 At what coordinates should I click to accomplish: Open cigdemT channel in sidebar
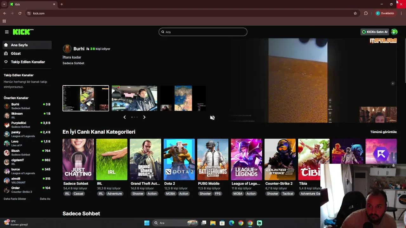pos(27,162)
